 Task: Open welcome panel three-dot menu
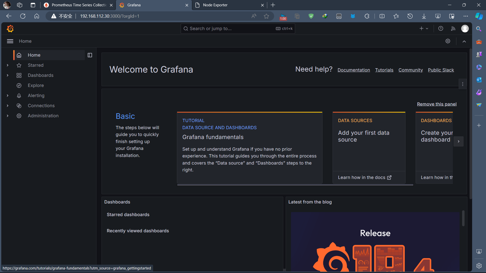[462, 84]
